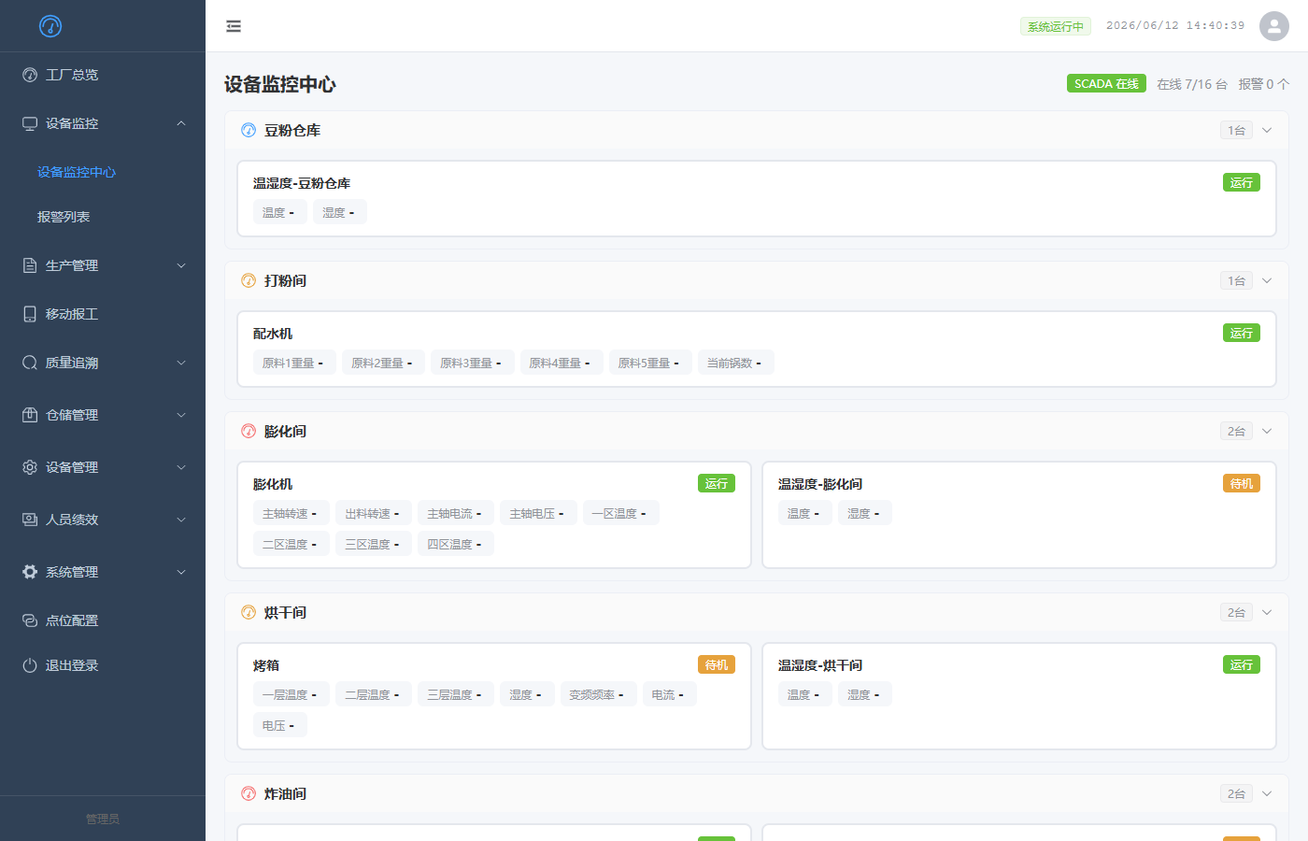Open the 配水机 device card title
The width and height of the screenshot is (1308, 841).
pos(273,334)
